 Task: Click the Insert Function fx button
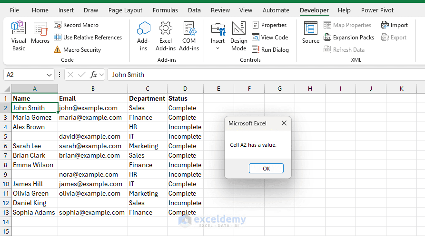coord(93,75)
